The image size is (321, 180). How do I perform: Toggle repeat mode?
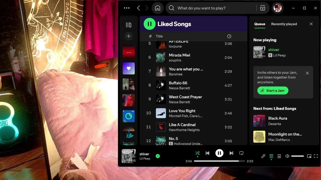click(x=241, y=153)
